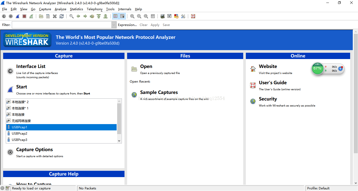Find a packet using the magnifier icon
The image size is (358, 191).
(72, 16)
